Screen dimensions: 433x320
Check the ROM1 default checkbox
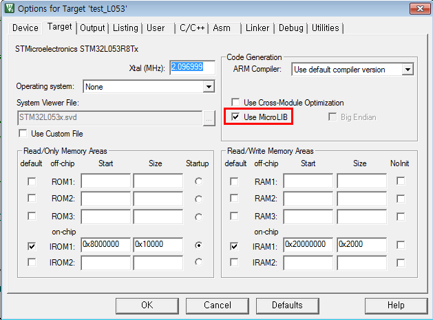pos(32,181)
